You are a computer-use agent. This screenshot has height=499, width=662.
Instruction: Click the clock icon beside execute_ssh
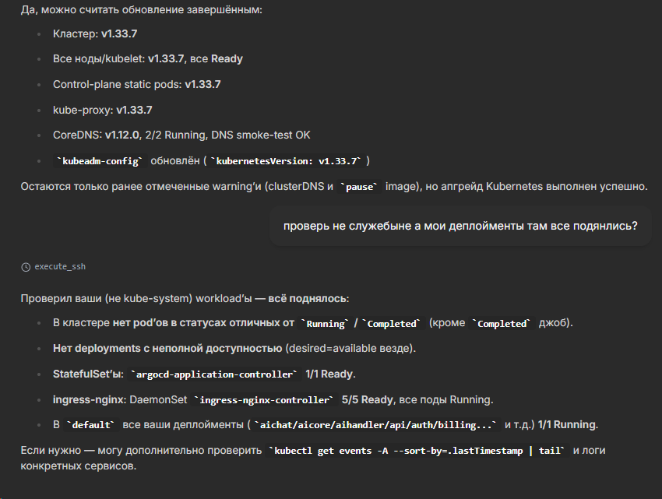point(26,266)
